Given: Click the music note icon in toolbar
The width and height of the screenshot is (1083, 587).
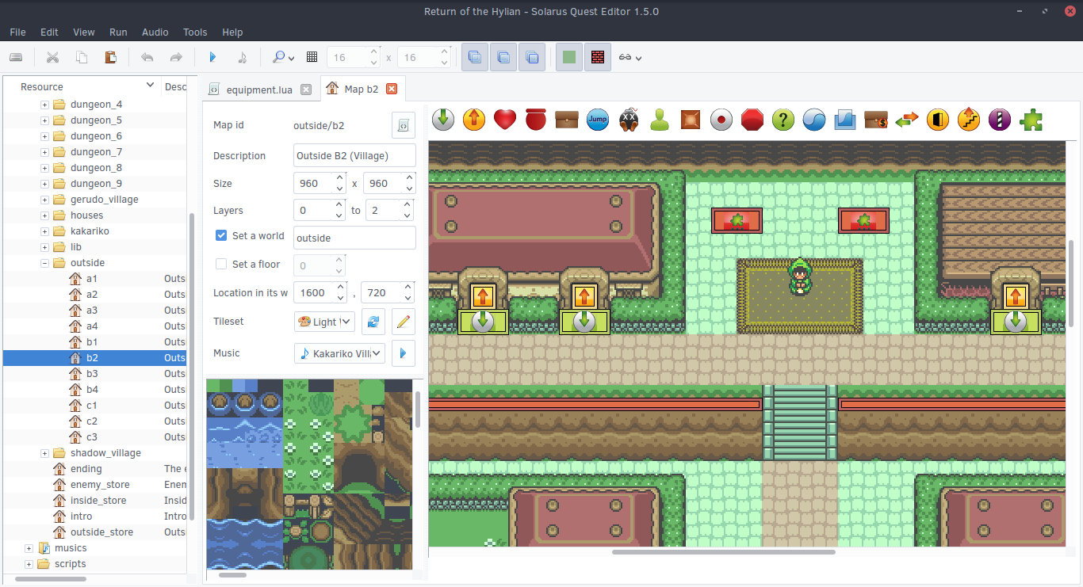Looking at the screenshot, I should [242, 57].
